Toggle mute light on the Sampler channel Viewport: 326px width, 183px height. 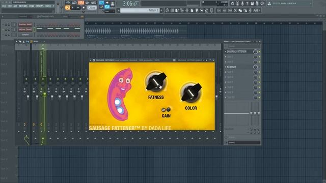click(x=3, y=35)
